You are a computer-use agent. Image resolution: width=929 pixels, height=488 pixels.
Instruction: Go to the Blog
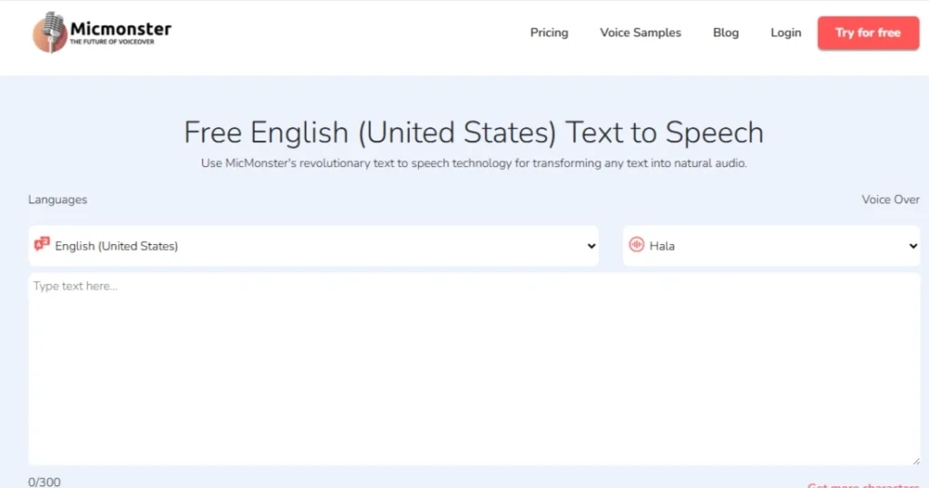726,33
